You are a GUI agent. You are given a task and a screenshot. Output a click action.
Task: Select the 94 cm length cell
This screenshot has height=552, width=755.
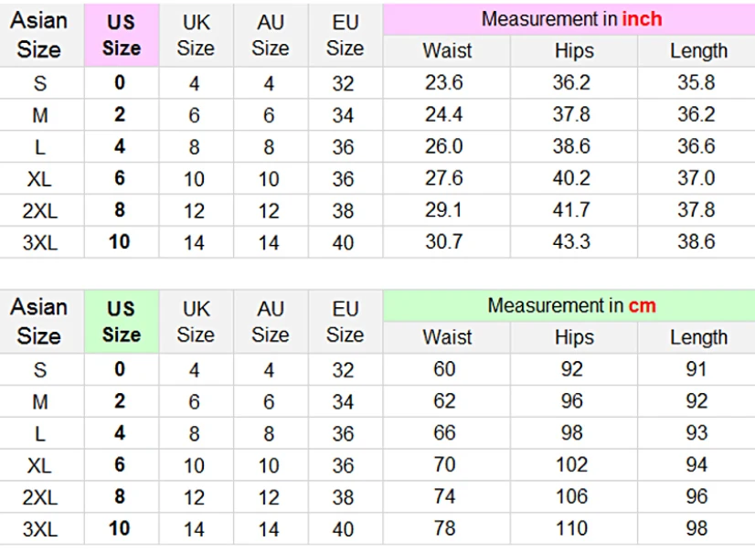(x=697, y=464)
